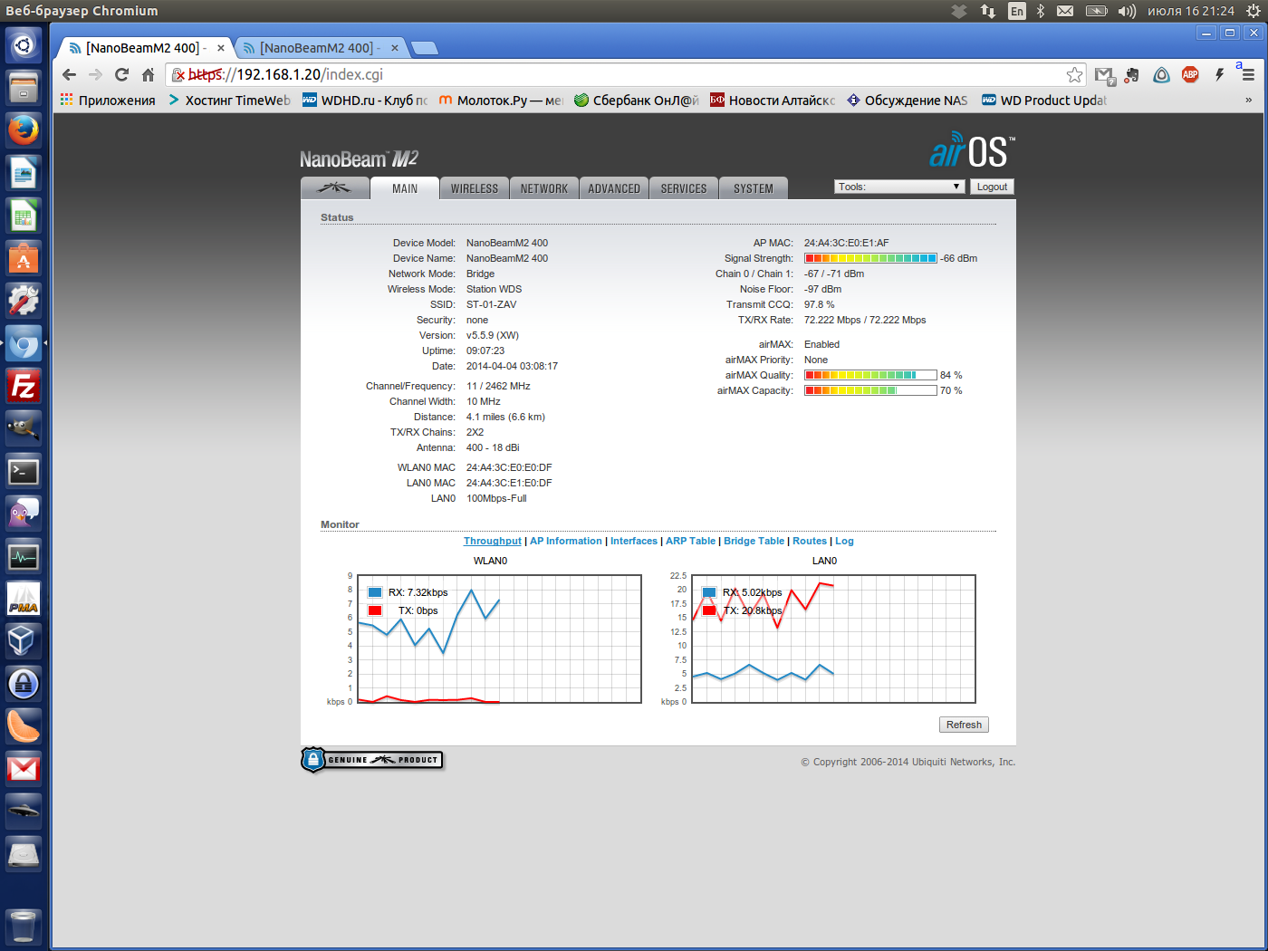Open LibreOffice Writer from the launcher
This screenshot has width=1268, height=951.
[24, 173]
